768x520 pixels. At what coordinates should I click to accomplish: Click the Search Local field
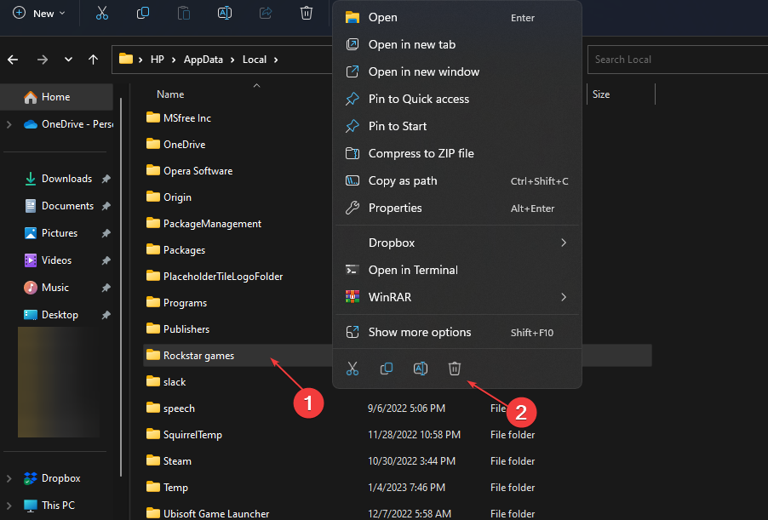click(678, 60)
